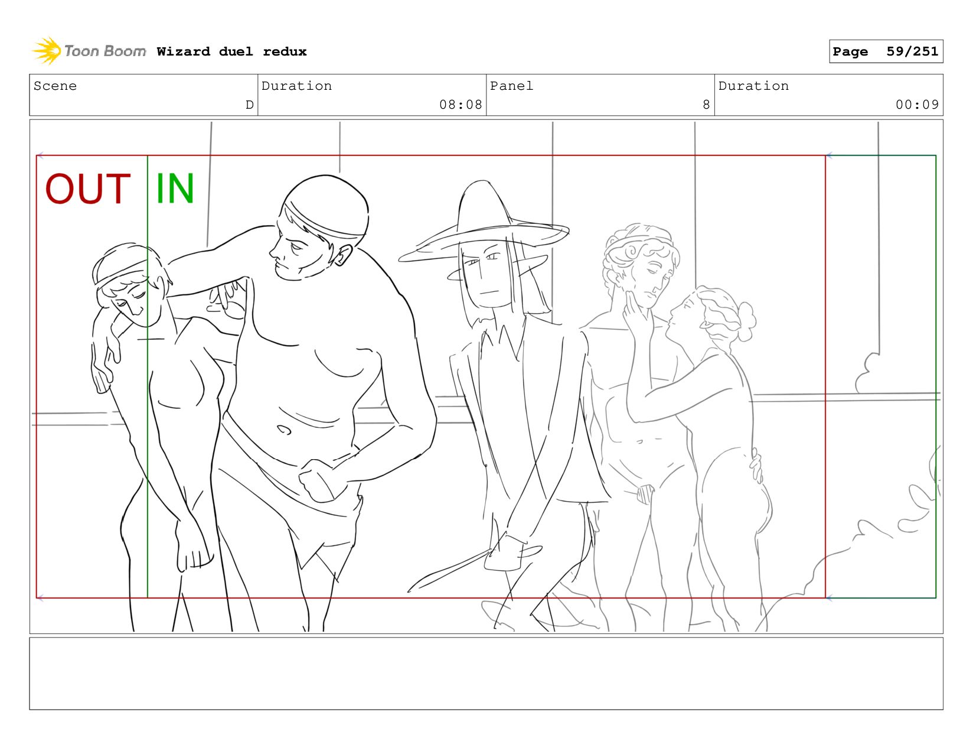
Task: Click the Toon Boom logo
Action: click(89, 51)
